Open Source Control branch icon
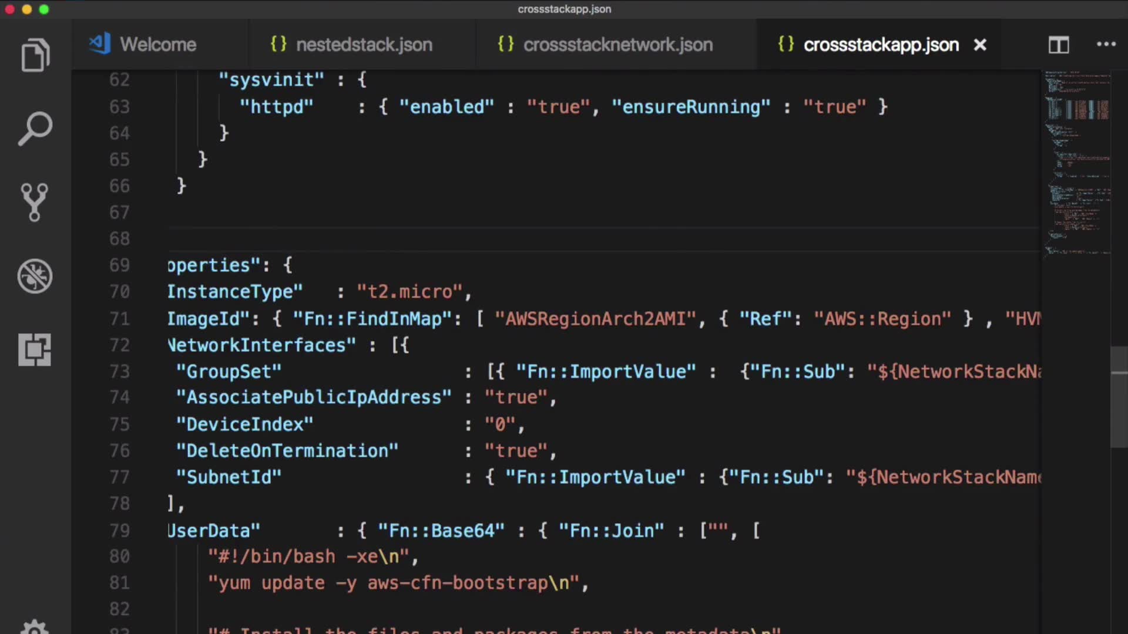This screenshot has height=634, width=1128. (35, 202)
